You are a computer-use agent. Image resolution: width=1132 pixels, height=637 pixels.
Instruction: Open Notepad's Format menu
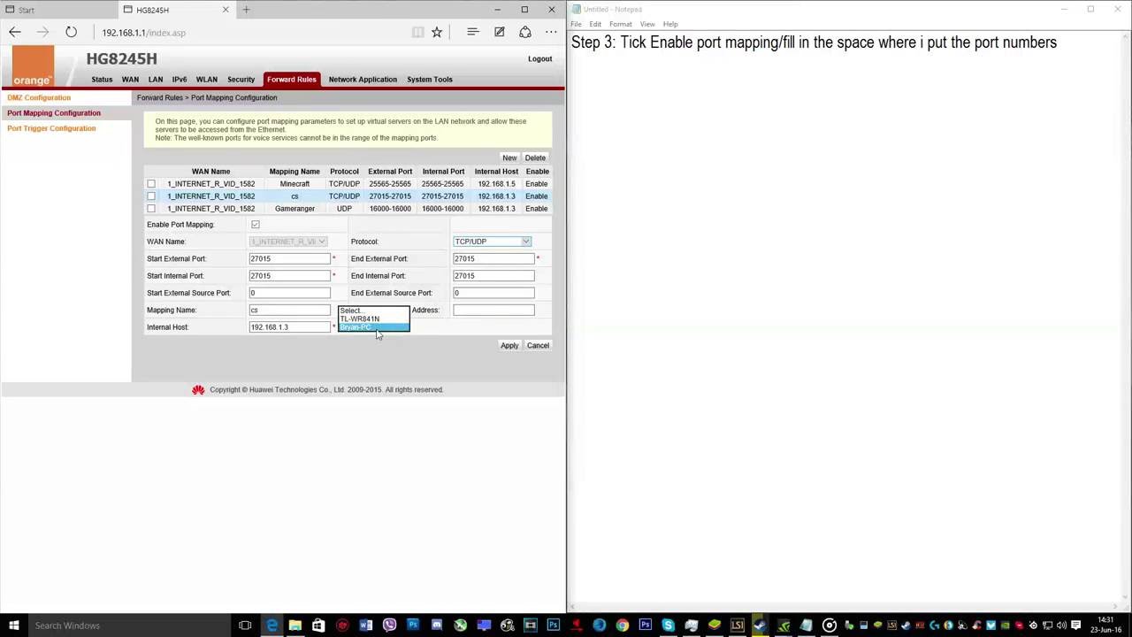[620, 24]
